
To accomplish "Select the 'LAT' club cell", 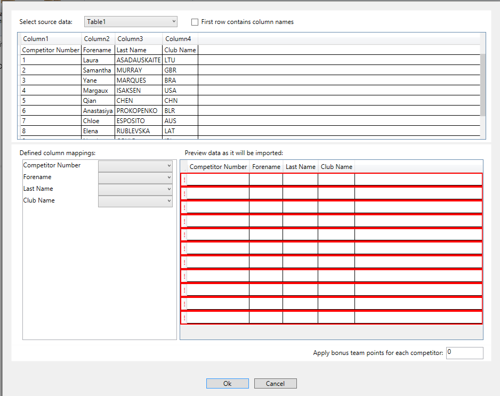I will (181, 131).
